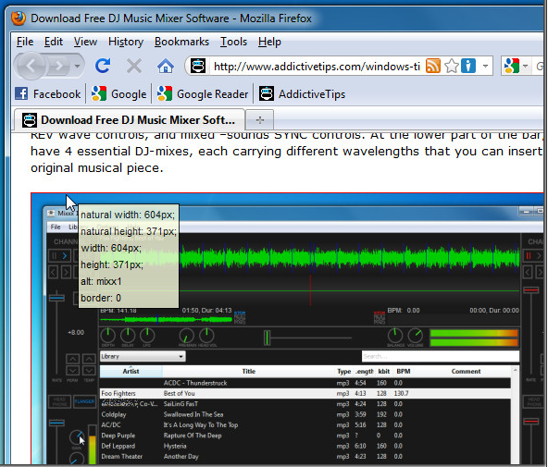Click the Mixxx Temp down arrow button
Image resolution: width=548 pixels, height=467 pixels.
89,370
